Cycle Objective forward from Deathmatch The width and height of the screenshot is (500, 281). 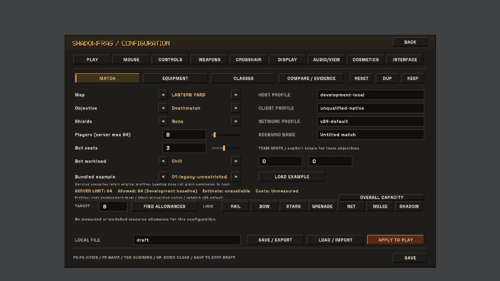236,108
